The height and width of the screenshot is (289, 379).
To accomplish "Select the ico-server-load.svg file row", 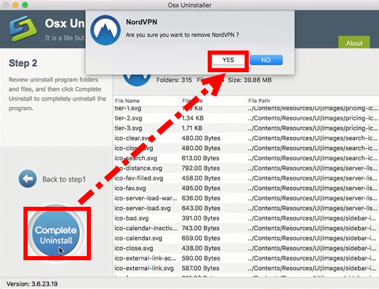I will tap(143, 208).
